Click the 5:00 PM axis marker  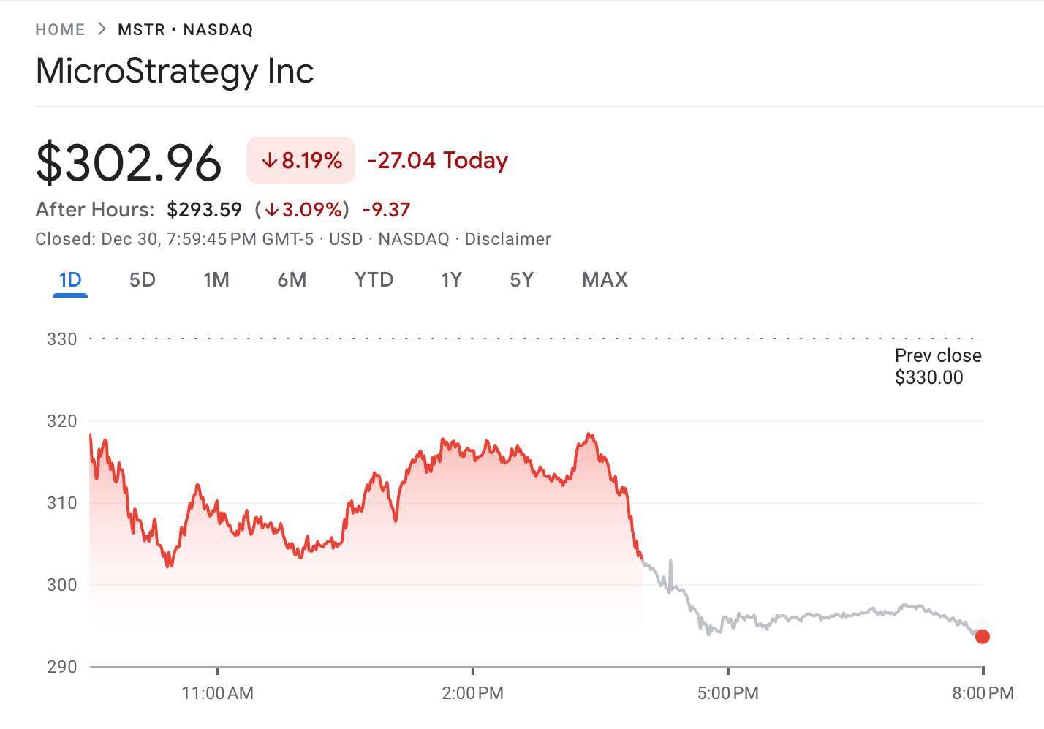(x=727, y=693)
